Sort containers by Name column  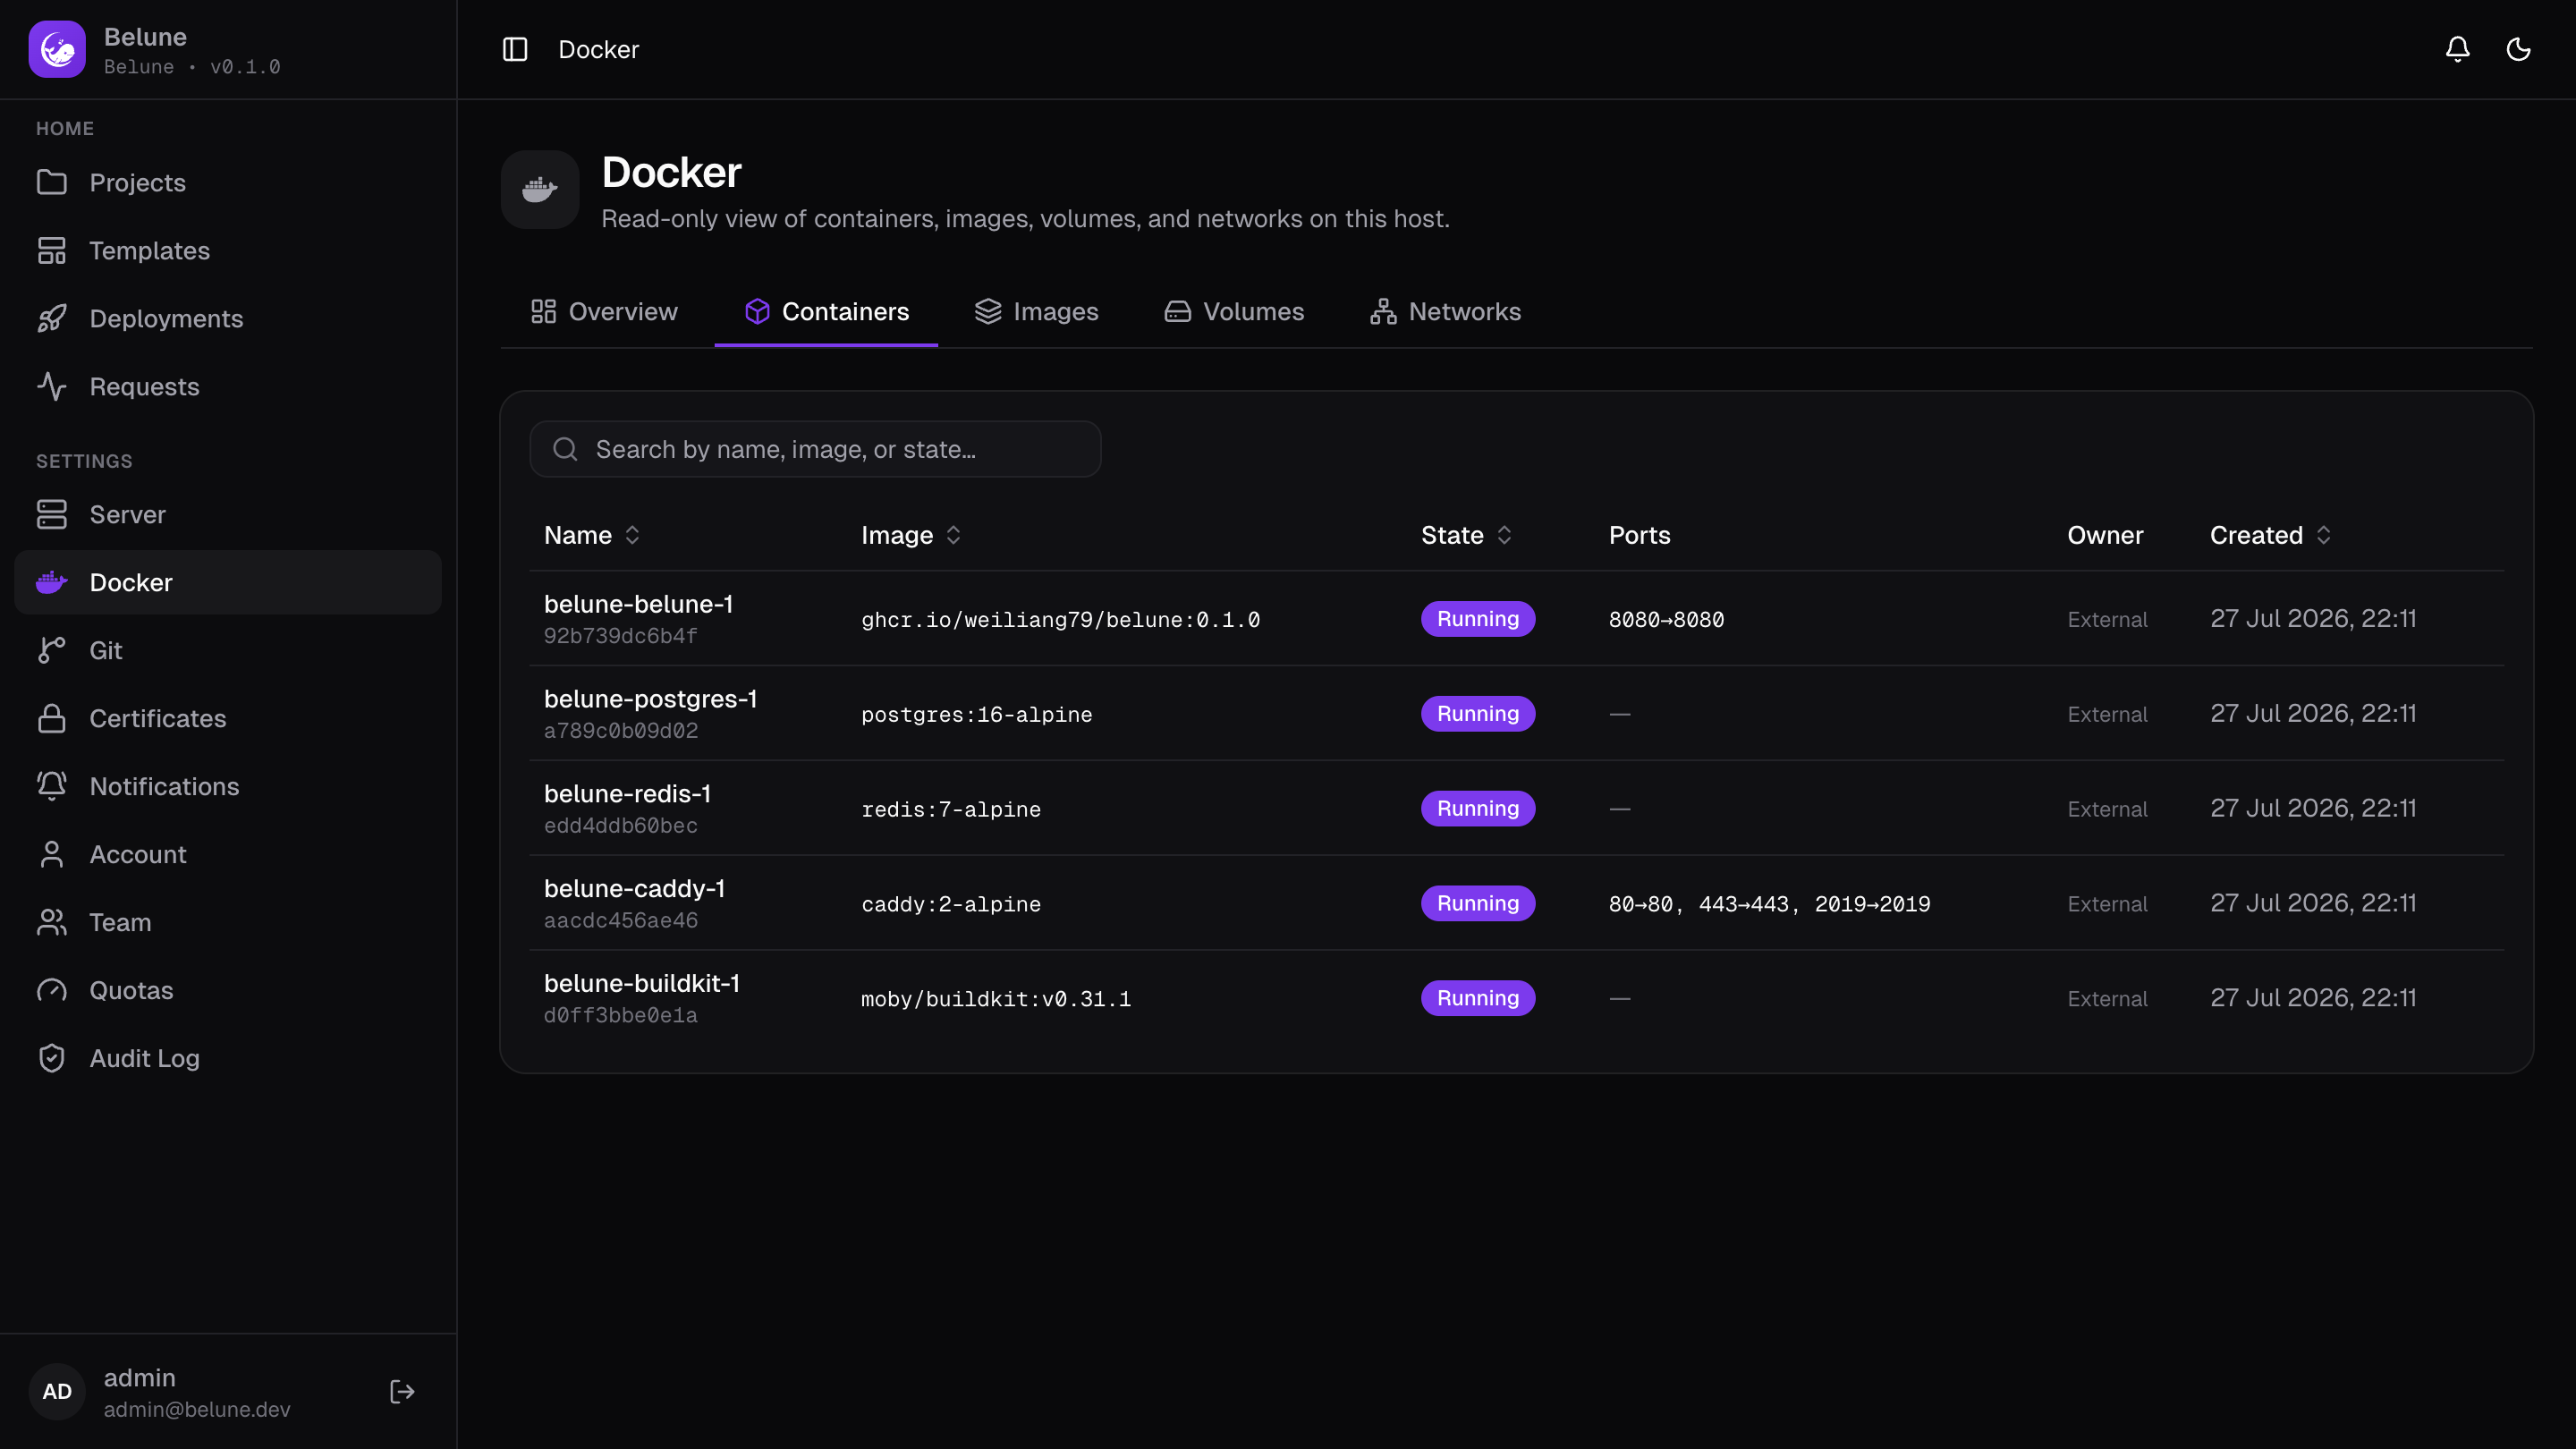591,535
